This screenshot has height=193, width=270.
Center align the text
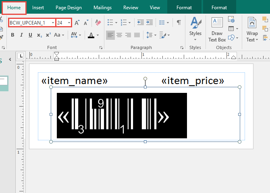(x=119, y=35)
